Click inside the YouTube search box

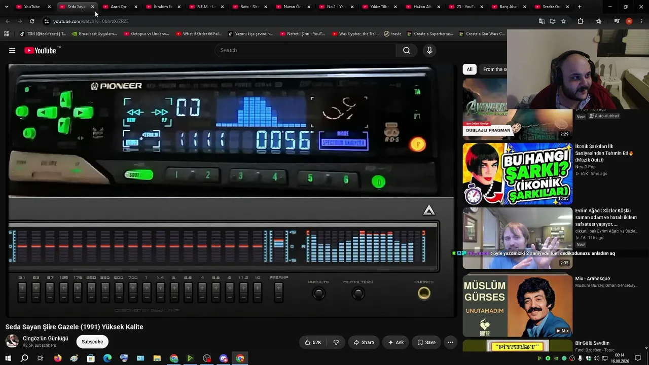click(x=305, y=50)
